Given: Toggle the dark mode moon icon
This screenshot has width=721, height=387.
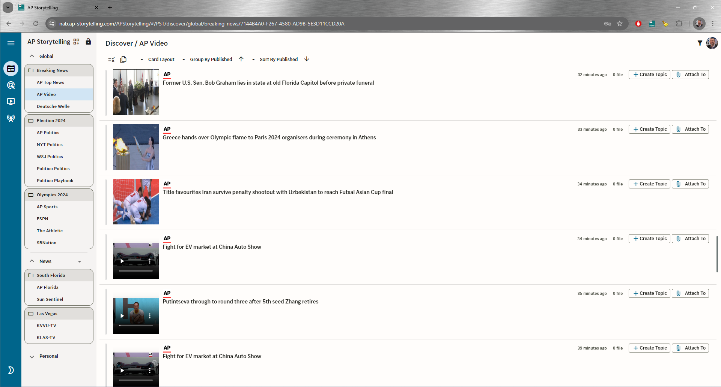Looking at the screenshot, I should (x=11, y=370).
